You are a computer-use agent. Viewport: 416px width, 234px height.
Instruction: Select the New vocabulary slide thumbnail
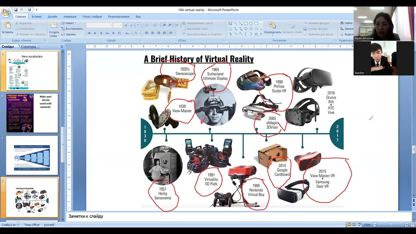32,71
